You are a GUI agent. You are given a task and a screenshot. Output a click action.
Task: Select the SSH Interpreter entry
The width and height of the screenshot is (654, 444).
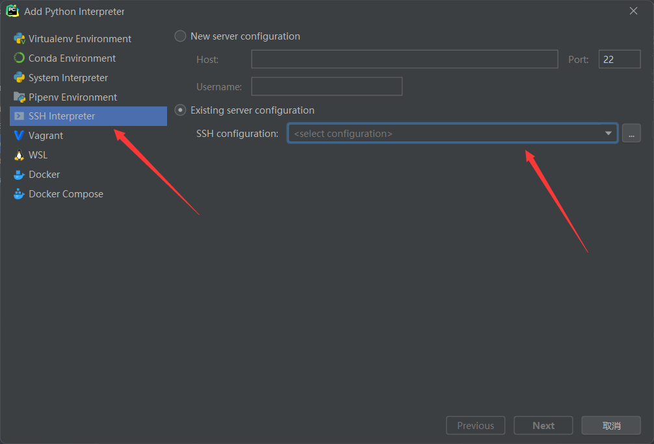click(88, 116)
